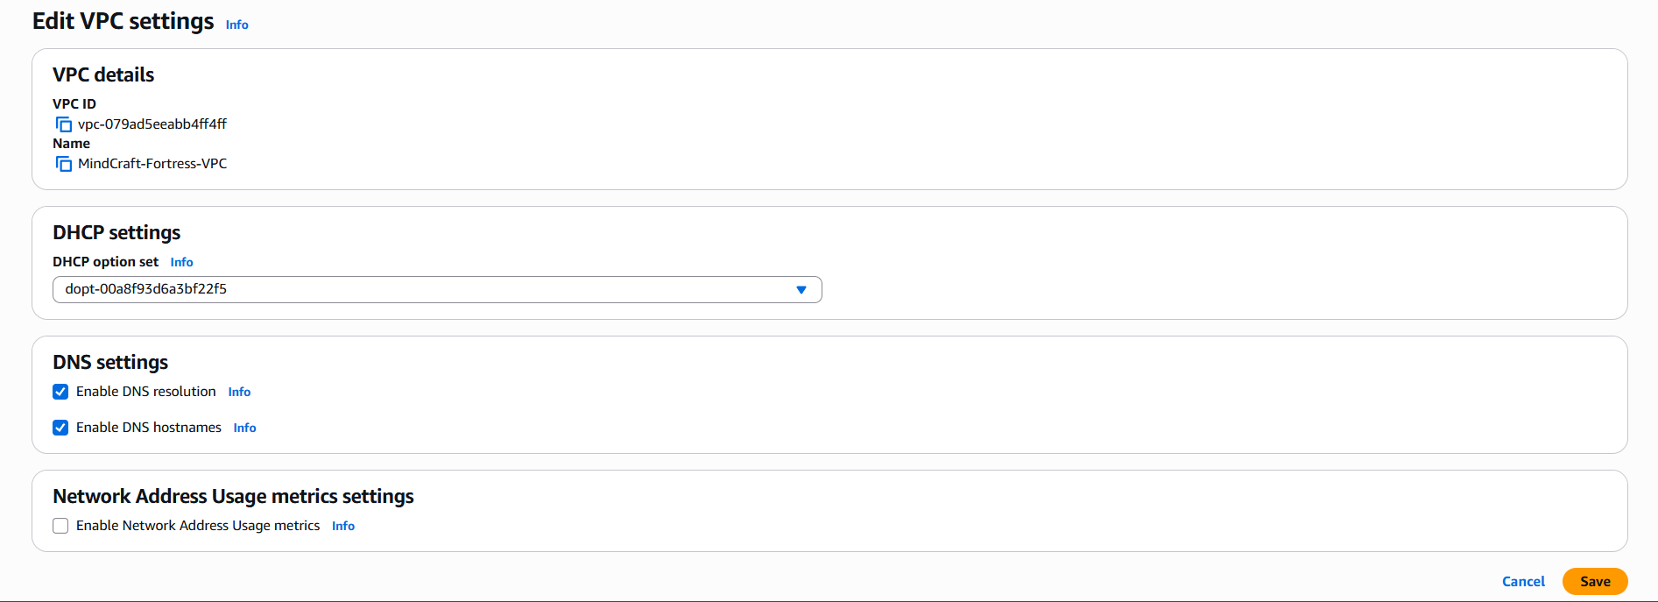The image size is (1658, 602).
Task: Save the VPC settings
Action: pyautogui.click(x=1594, y=582)
